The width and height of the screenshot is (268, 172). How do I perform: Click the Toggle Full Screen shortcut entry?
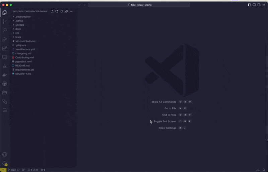click(x=173, y=121)
